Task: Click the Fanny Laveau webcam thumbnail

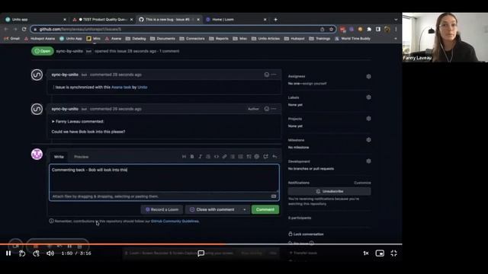Action: click(x=445, y=37)
